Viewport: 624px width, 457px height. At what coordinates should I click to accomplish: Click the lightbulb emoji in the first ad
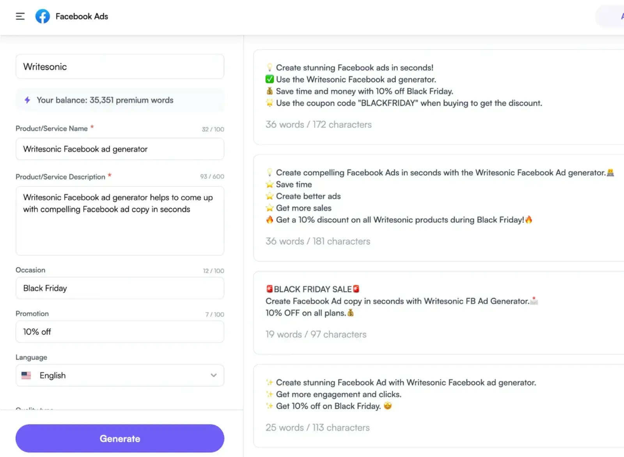click(269, 67)
